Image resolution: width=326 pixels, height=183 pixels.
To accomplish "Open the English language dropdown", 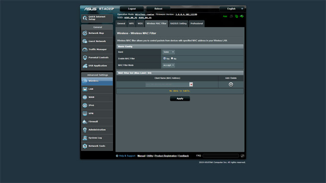I will pos(232,9).
